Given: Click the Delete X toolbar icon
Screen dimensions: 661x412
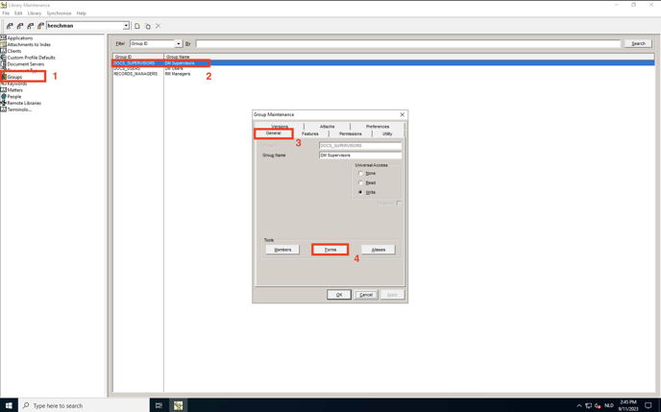Looking at the screenshot, I should click(159, 26).
